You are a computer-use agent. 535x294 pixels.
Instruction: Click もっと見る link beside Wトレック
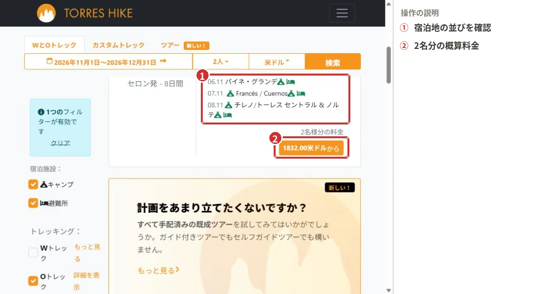tap(88, 253)
